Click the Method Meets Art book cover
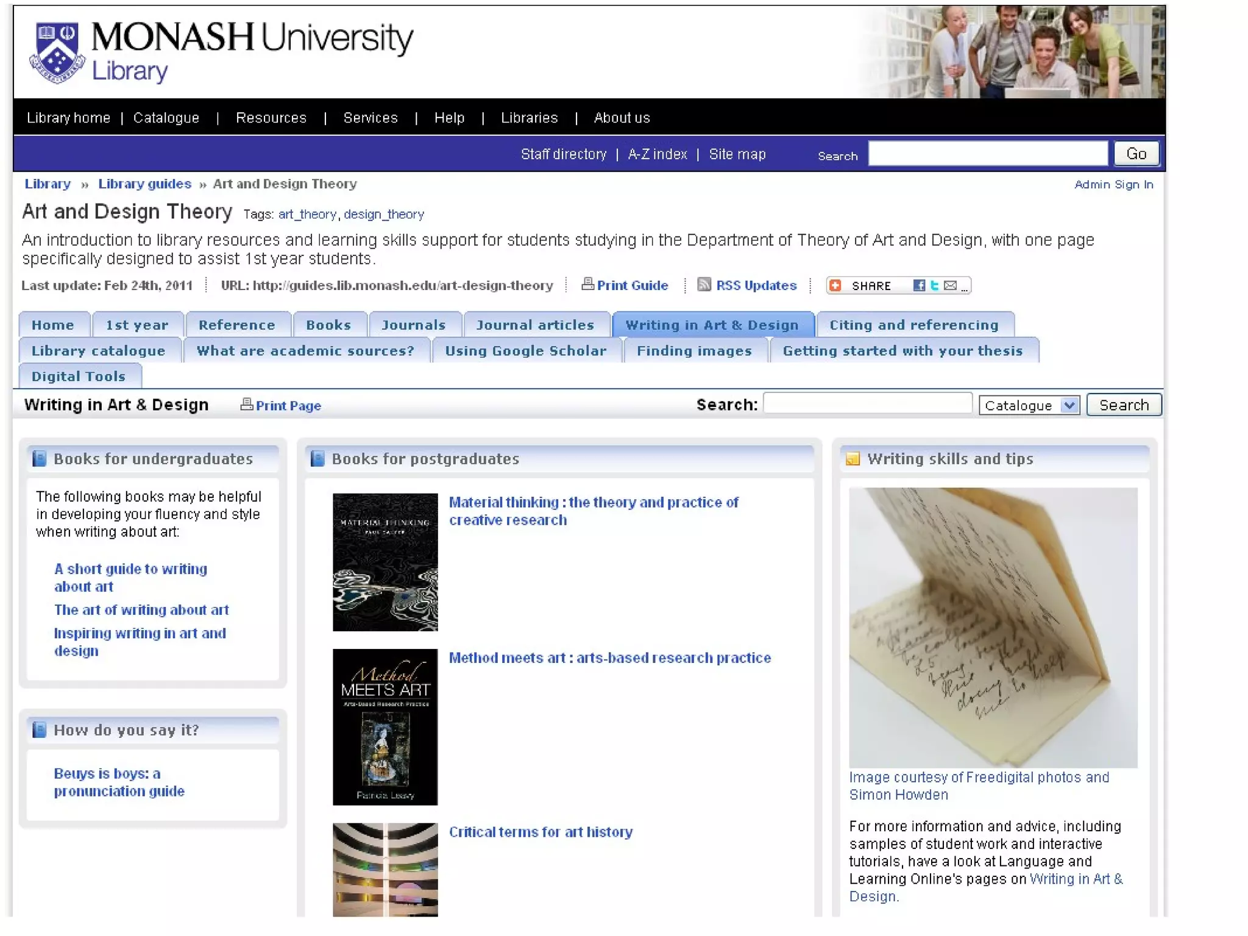The width and height of the screenshot is (1248, 936). (x=385, y=726)
